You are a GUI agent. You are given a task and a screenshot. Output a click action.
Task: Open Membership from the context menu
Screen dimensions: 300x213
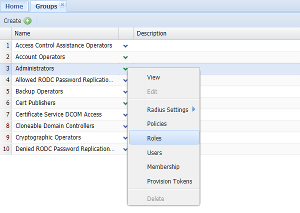click(163, 167)
